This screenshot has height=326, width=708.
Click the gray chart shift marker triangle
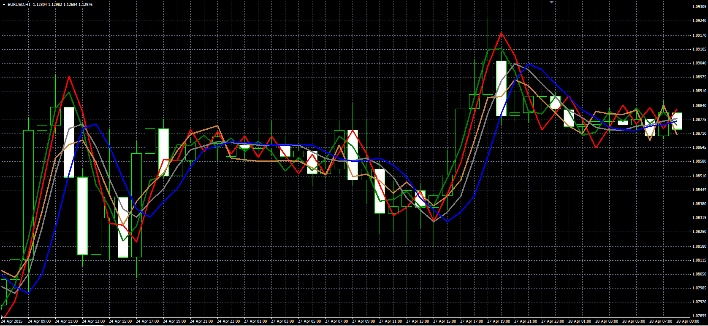coord(551,2)
